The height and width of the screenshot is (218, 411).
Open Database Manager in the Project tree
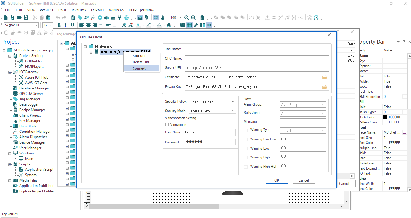pos(34,88)
